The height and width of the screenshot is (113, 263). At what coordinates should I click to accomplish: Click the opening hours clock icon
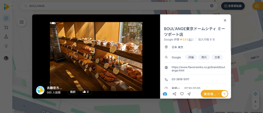166,88
